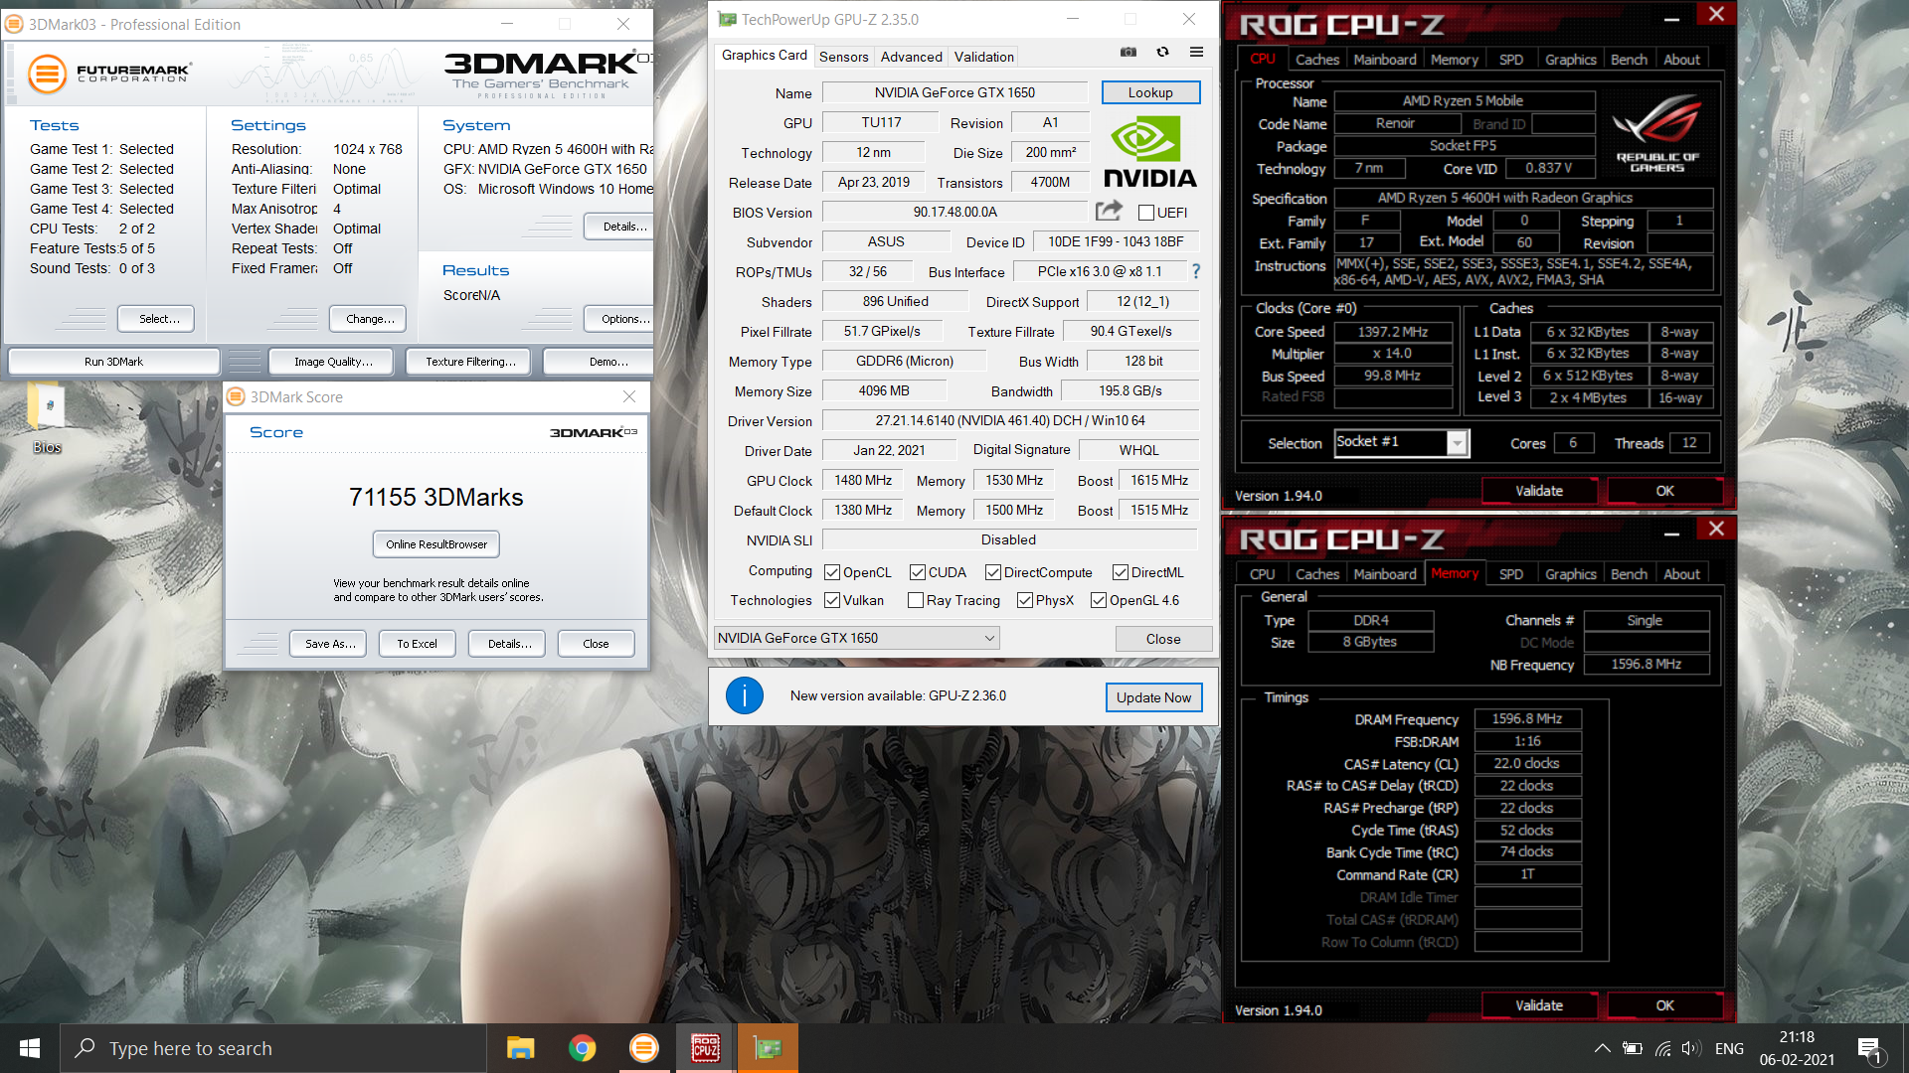The image size is (1909, 1073).
Task: Toggle the PhysX checkbox
Action: click(x=1025, y=600)
